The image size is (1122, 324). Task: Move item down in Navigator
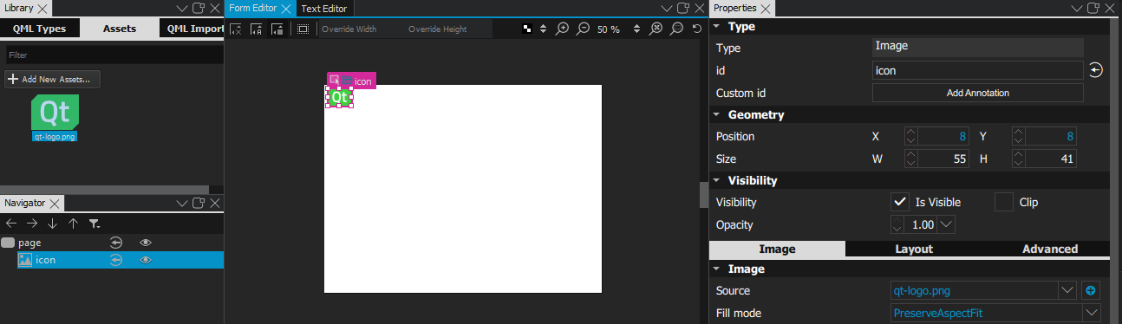click(52, 224)
